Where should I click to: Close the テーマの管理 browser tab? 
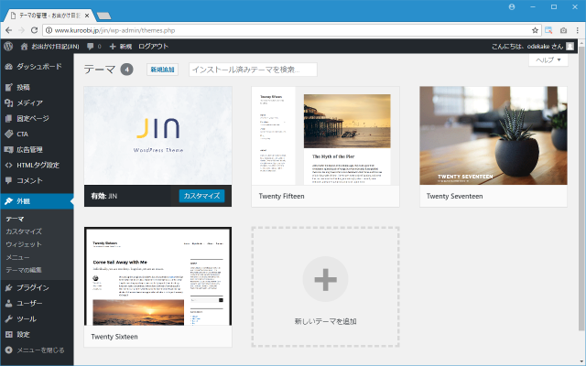tap(87, 16)
